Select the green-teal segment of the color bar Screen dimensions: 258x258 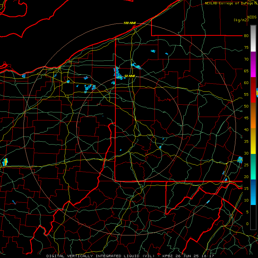253,167
